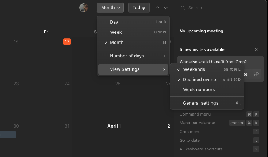The image size is (268, 157).
Task: Toggle Declined events visibility
Action: (207, 80)
